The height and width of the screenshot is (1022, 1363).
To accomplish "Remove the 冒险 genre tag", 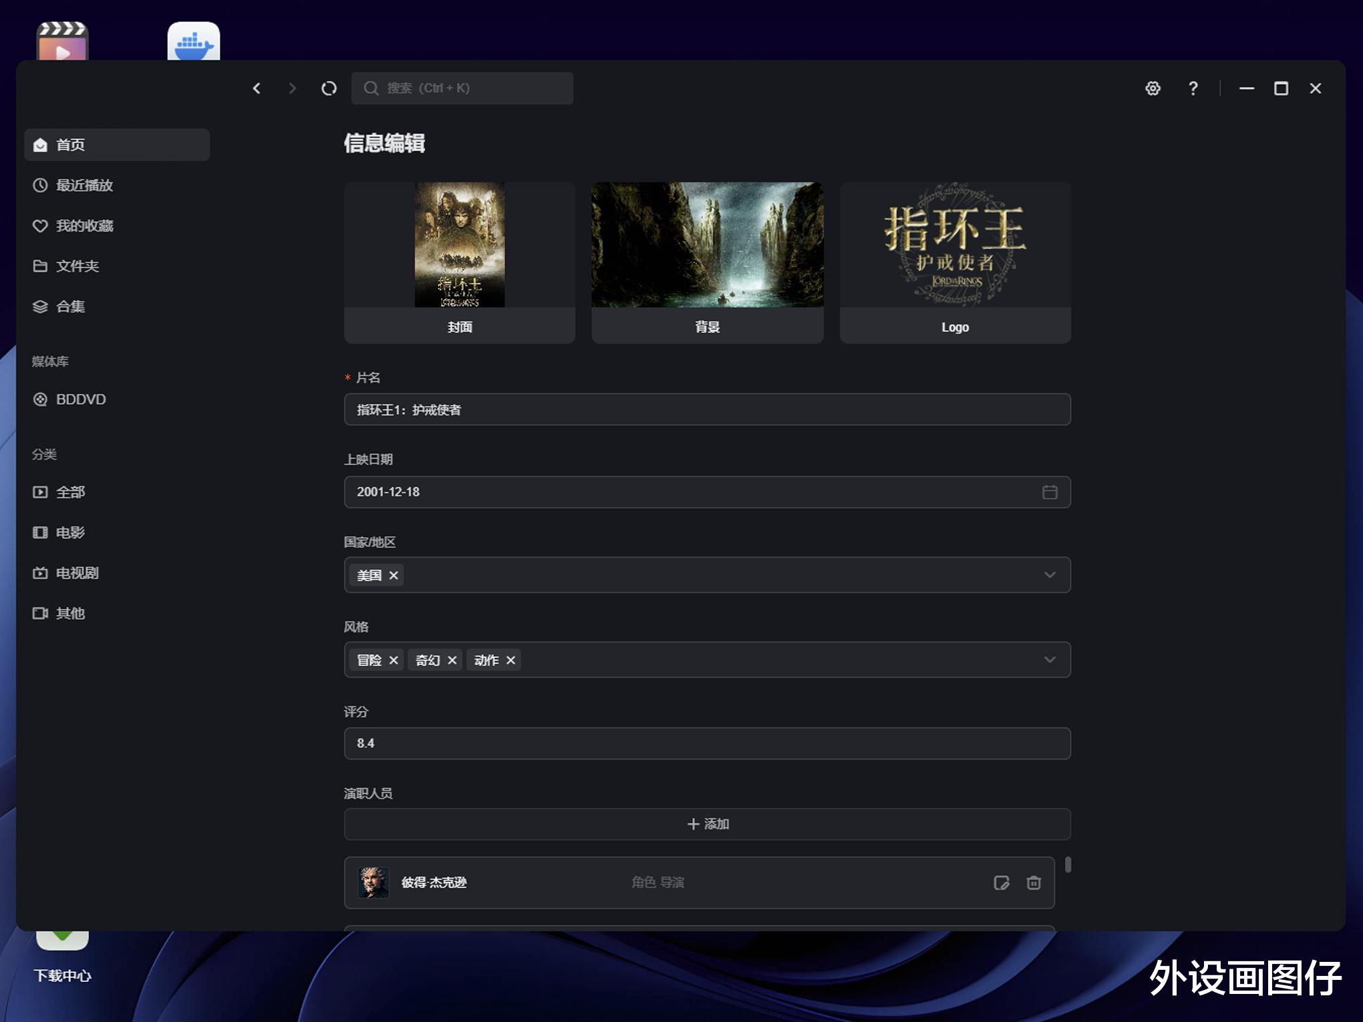I will point(394,660).
